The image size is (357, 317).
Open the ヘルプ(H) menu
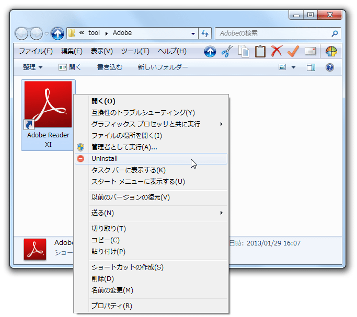(x=172, y=51)
